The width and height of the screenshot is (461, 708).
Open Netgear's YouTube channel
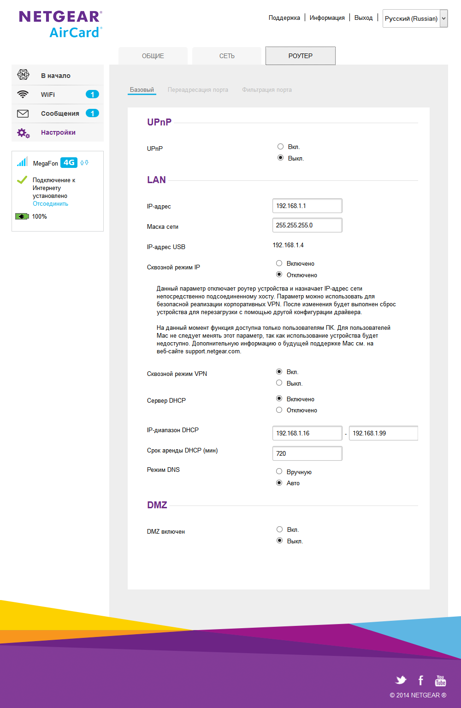tap(440, 680)
